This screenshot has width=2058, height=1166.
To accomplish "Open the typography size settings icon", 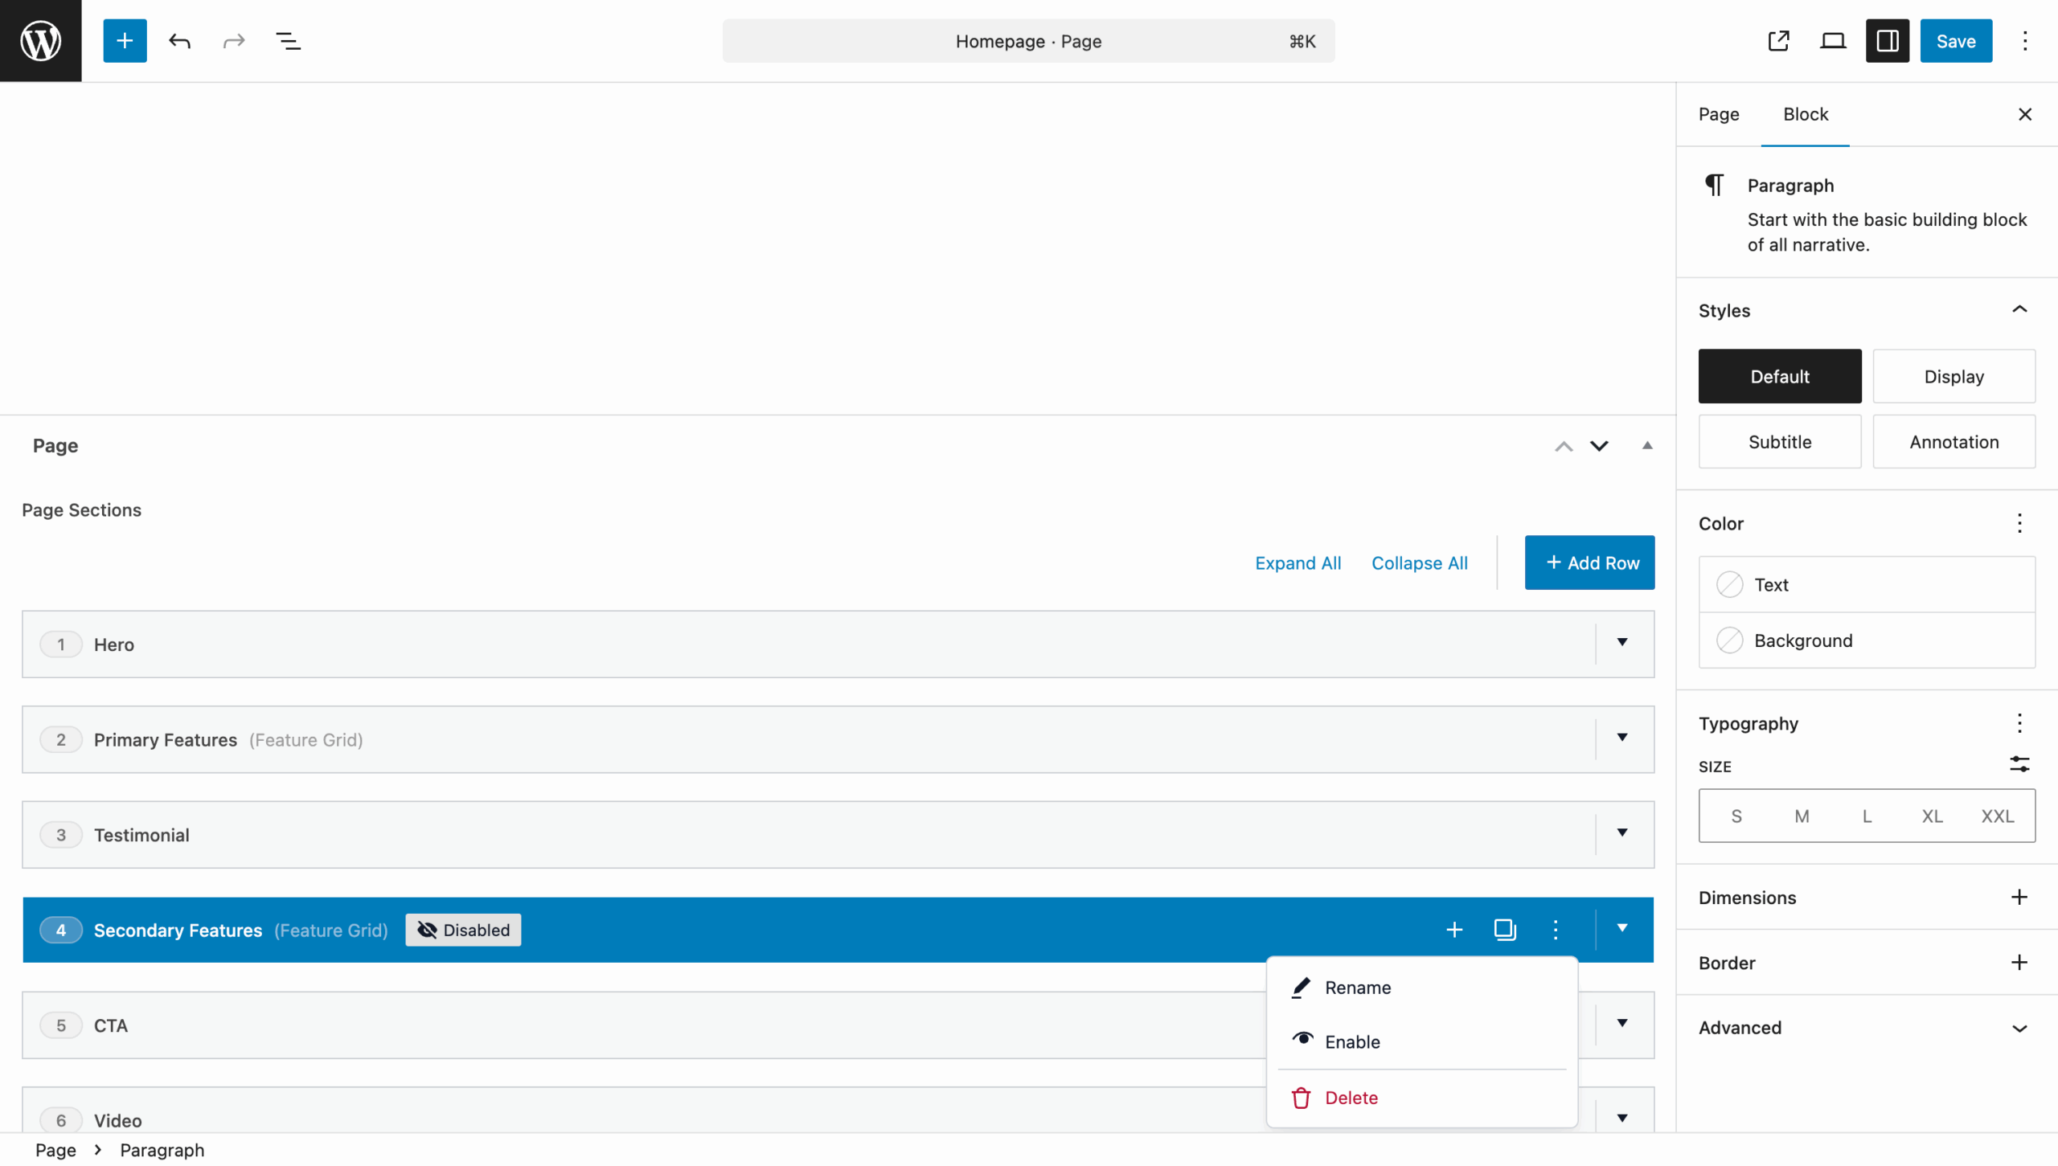I will coord(2019,764).
